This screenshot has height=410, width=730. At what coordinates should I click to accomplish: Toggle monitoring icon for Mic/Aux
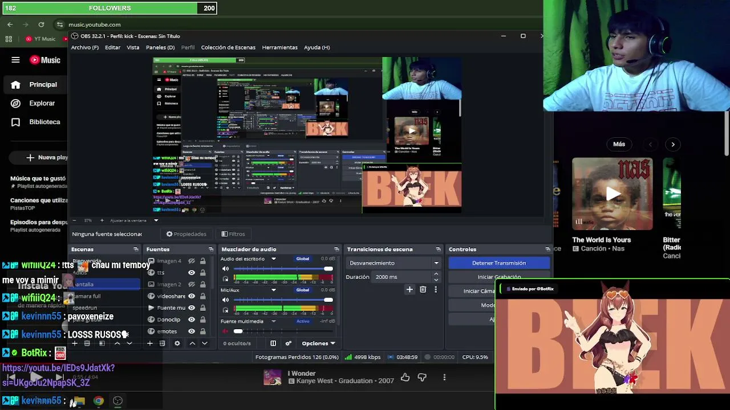click(x=225, y=310)
